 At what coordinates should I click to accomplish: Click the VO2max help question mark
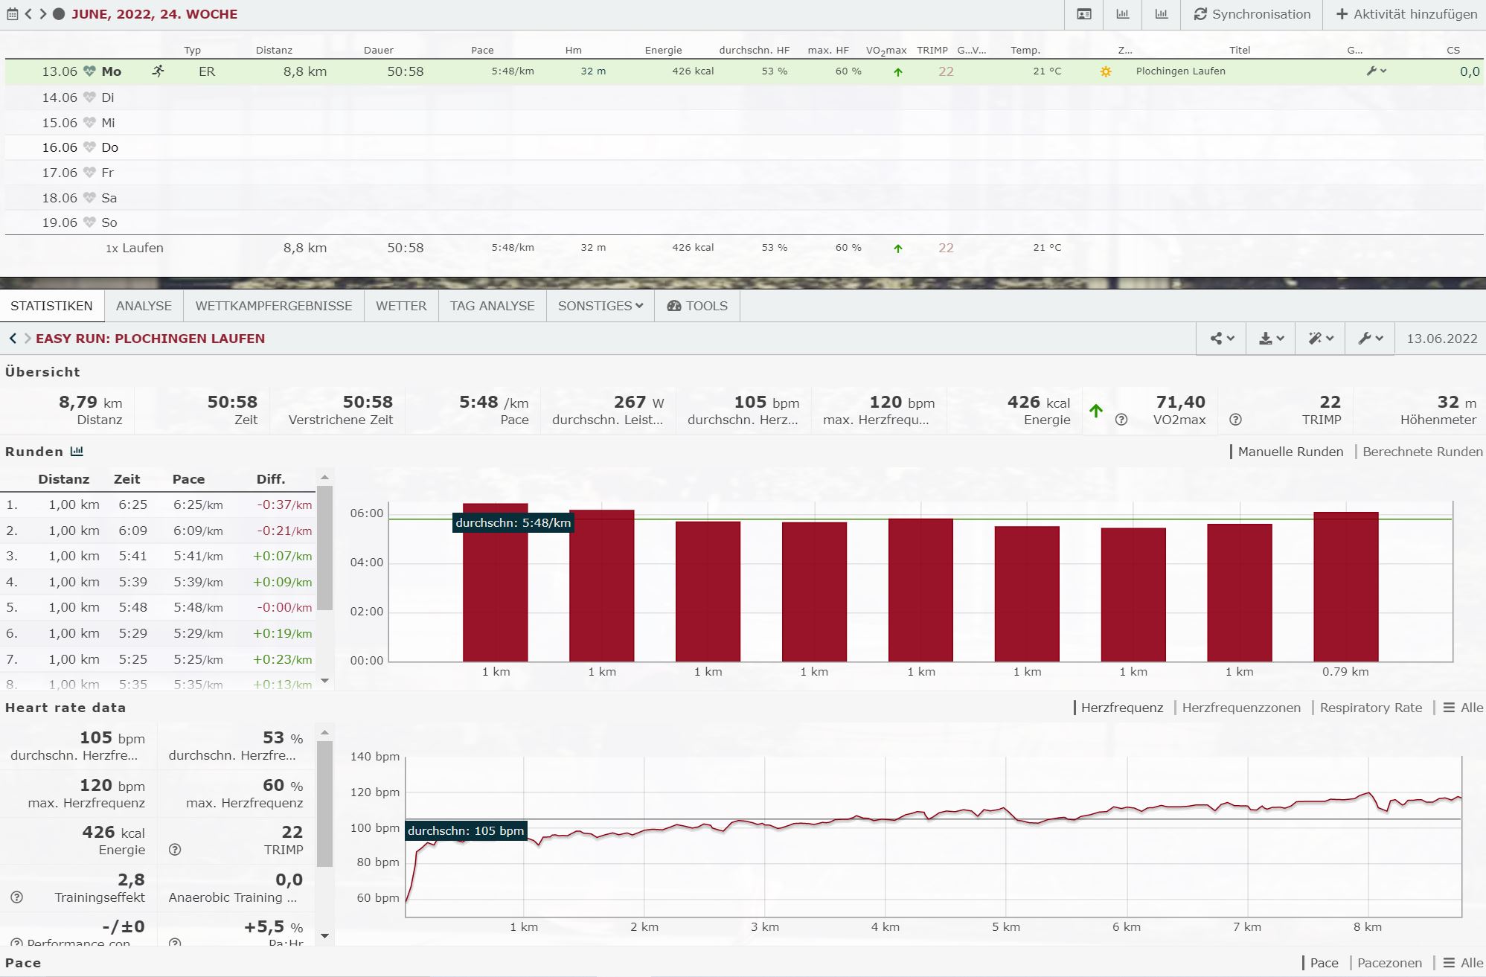point(1121,420)
